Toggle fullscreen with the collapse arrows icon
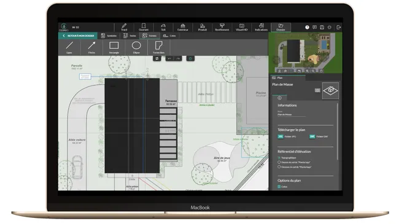This screenshot has width=399, height=224. tap(330, 27)
